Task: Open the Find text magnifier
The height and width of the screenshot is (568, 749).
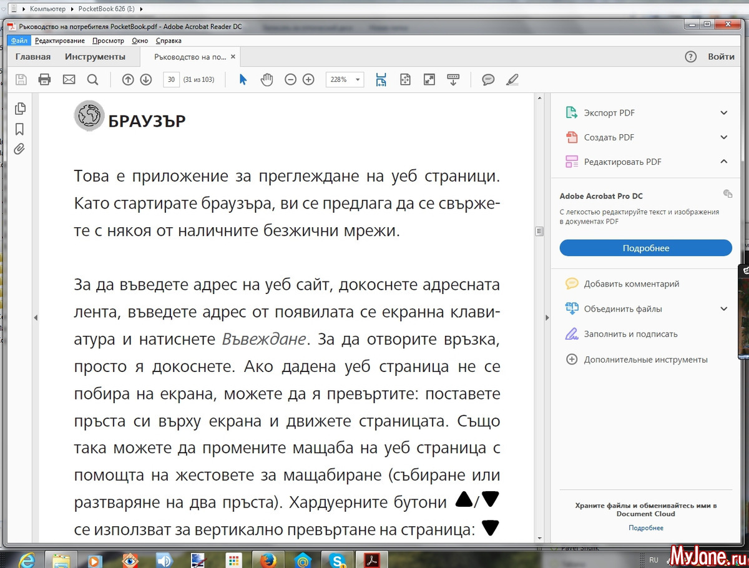Action: pyautogui.click(x=92, y=80)
